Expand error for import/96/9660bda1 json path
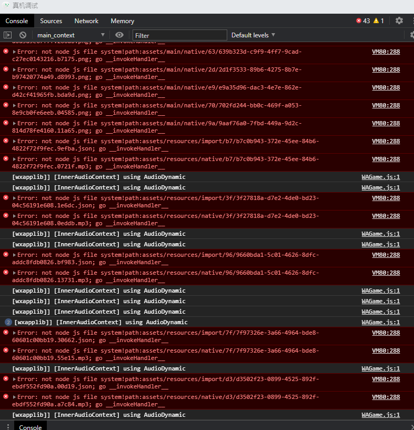The width and height of the screenshot is (414, 430). [x=14, y=255]
